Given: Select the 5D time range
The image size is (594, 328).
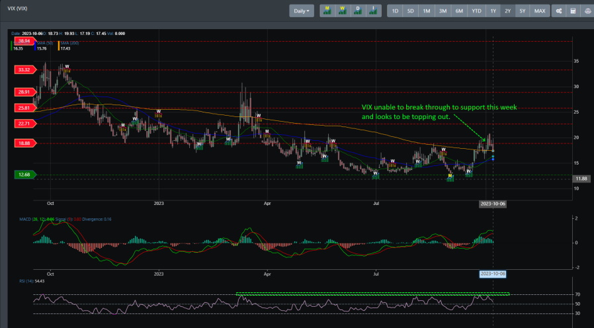Looking at the screenshot, I should point(410,11).
